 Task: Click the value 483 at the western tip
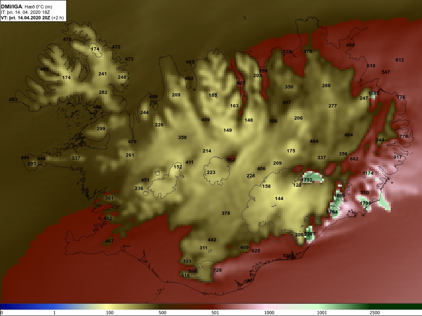(x=13, y=99)
